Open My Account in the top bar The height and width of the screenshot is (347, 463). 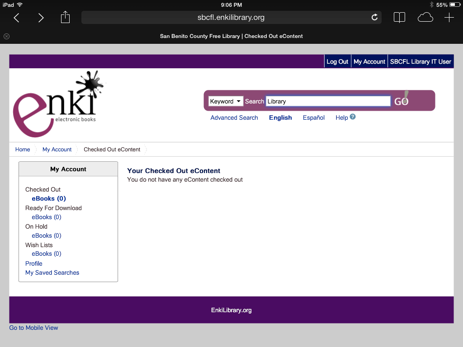coord(369,61)
